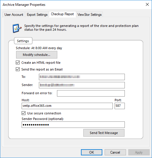Uncheck Send the report as an Email
Image resolution: width=152 pixels, height=158 pixels.
(x=18, y=69)
